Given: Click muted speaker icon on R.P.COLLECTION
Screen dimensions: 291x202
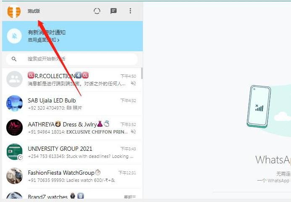Looking at the screenshot, I should coord(133,83).
